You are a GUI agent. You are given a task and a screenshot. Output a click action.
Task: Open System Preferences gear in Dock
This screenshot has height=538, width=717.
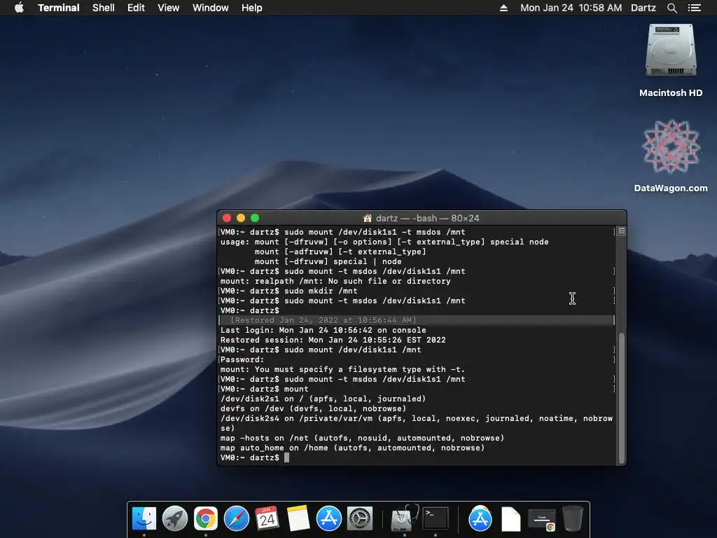(x=360, y=518)
